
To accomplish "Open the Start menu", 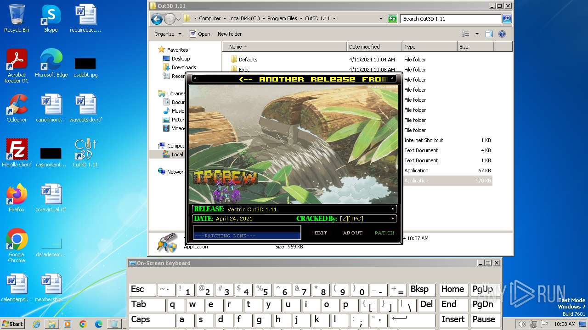I will (13, 324).
